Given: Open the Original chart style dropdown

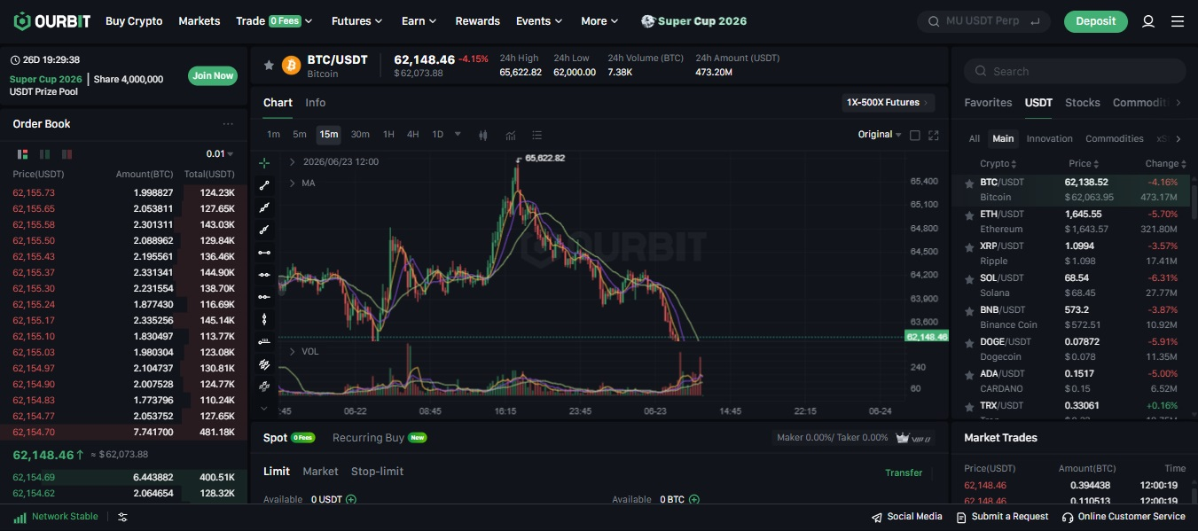Looking at the screenshot, I should pyautogui.click(x=879, y=135).
